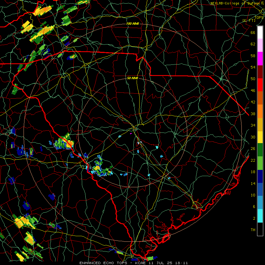Click the '100 NMI' range ring label
The height and width of the screenshot is (265, 265).
click(x=133, y=24)
